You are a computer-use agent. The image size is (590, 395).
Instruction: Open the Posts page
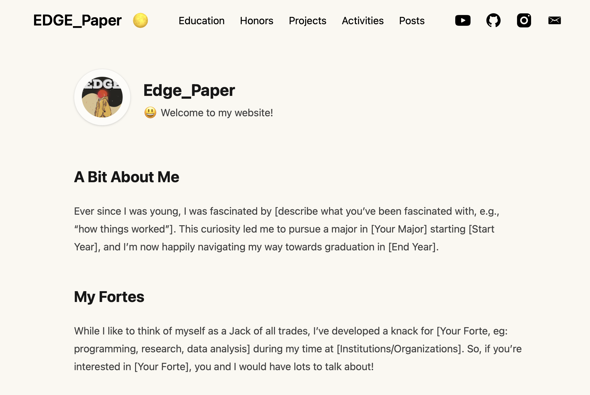click(x=412, y=21)
